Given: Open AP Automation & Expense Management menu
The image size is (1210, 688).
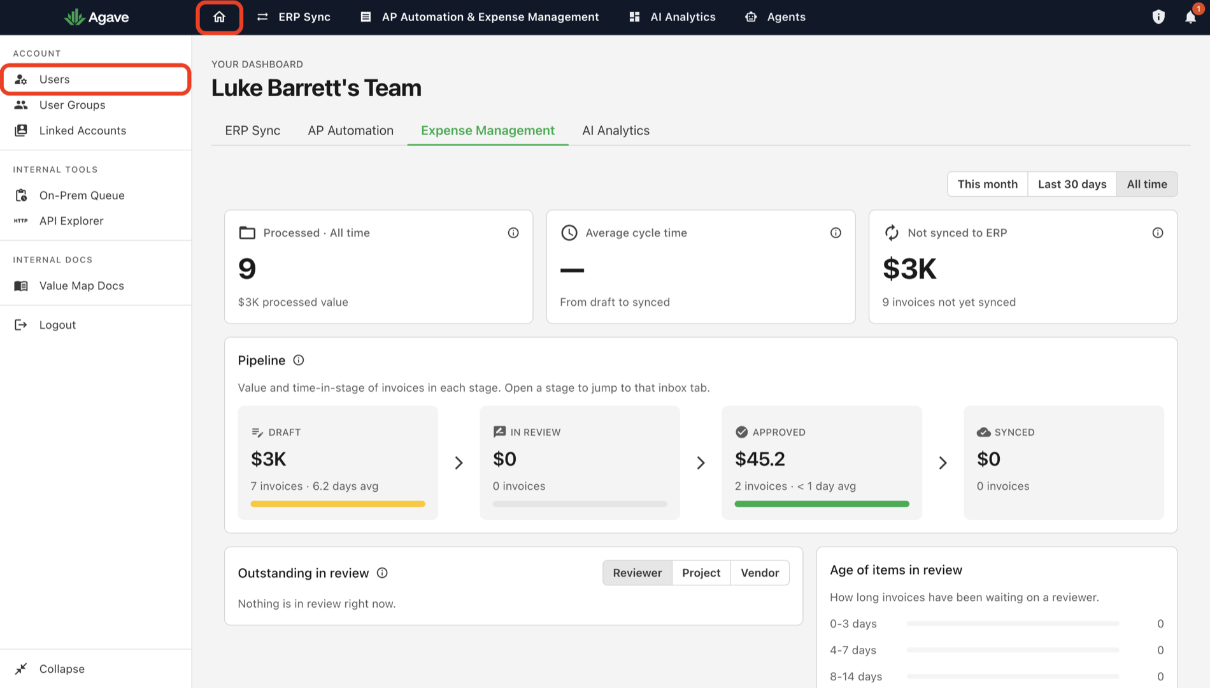Looking at the screenshot, I should (480, 17).
